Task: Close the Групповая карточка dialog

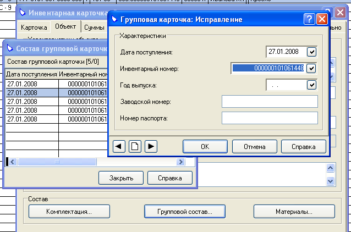Action: click(x=321, y=19)
